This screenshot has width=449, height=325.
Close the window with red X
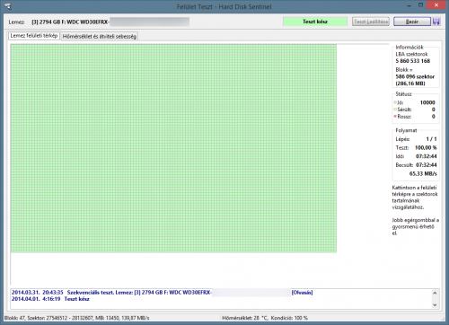point(436,5)
